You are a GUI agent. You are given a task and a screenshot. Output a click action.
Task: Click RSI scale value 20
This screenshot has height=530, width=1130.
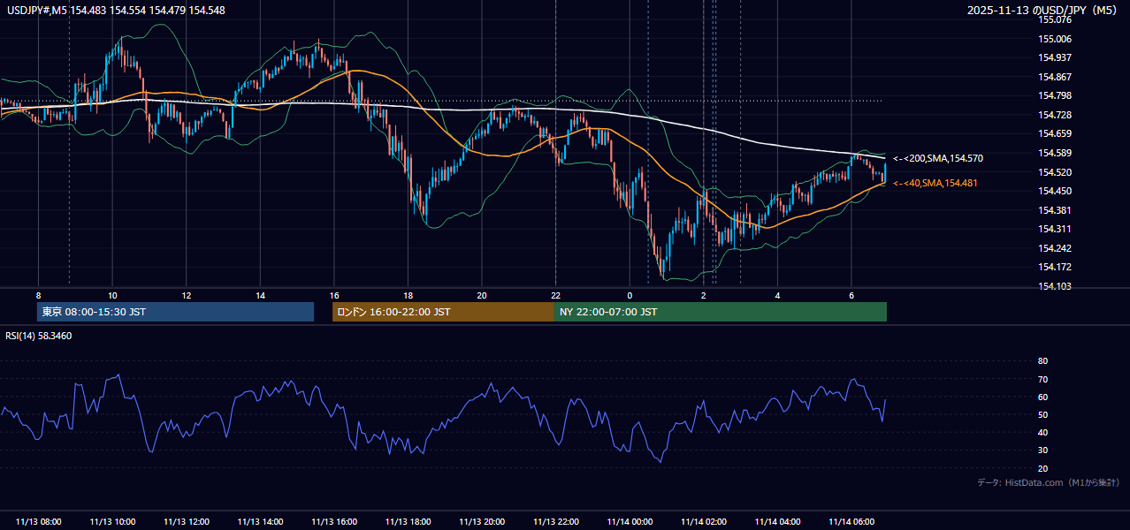[1042, 468]
